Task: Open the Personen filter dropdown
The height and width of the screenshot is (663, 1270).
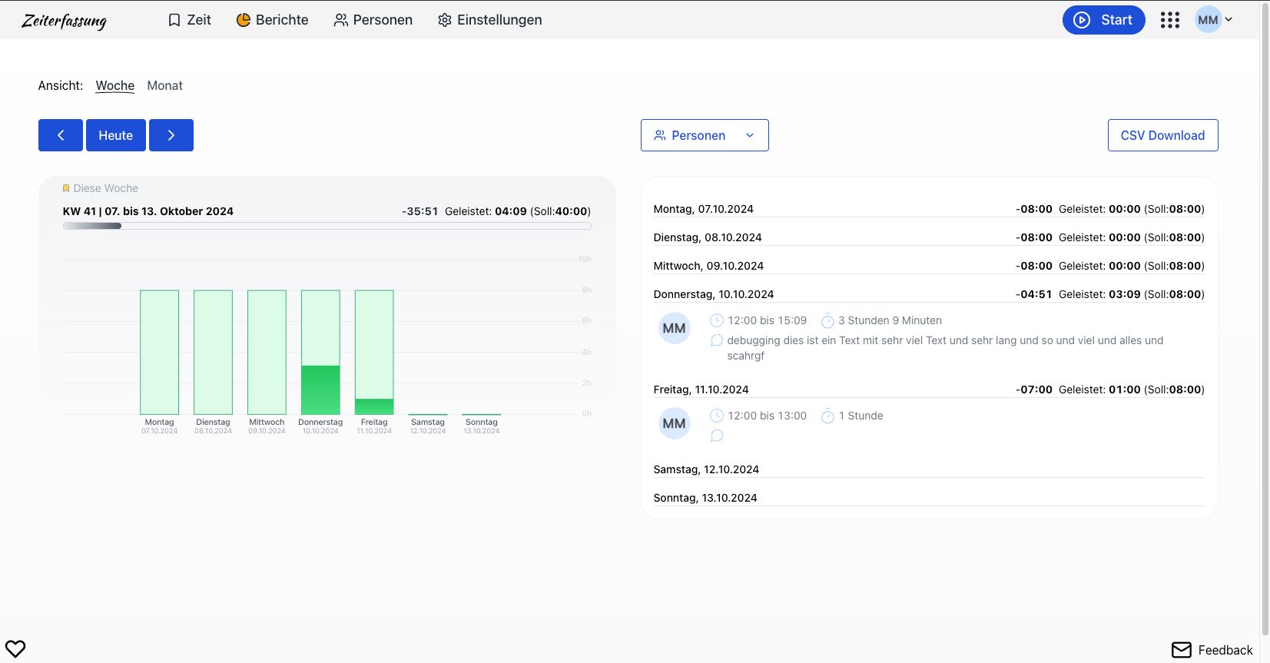Action: click(x=705, y=135)
